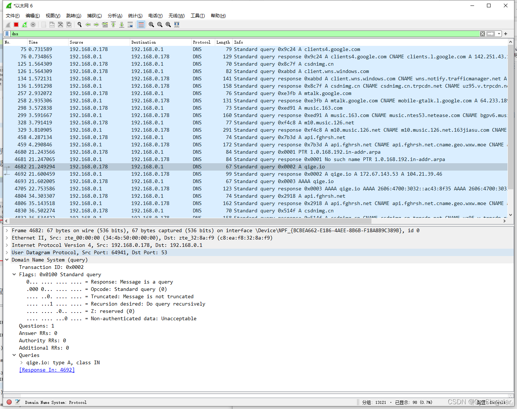The image size is (517, 409).
Task: Expand the Frame 4682 details
Action: click(7, 230)
